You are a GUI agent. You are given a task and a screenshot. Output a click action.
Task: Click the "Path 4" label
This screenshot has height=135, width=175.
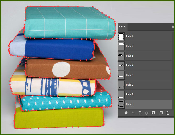(130, 65)
